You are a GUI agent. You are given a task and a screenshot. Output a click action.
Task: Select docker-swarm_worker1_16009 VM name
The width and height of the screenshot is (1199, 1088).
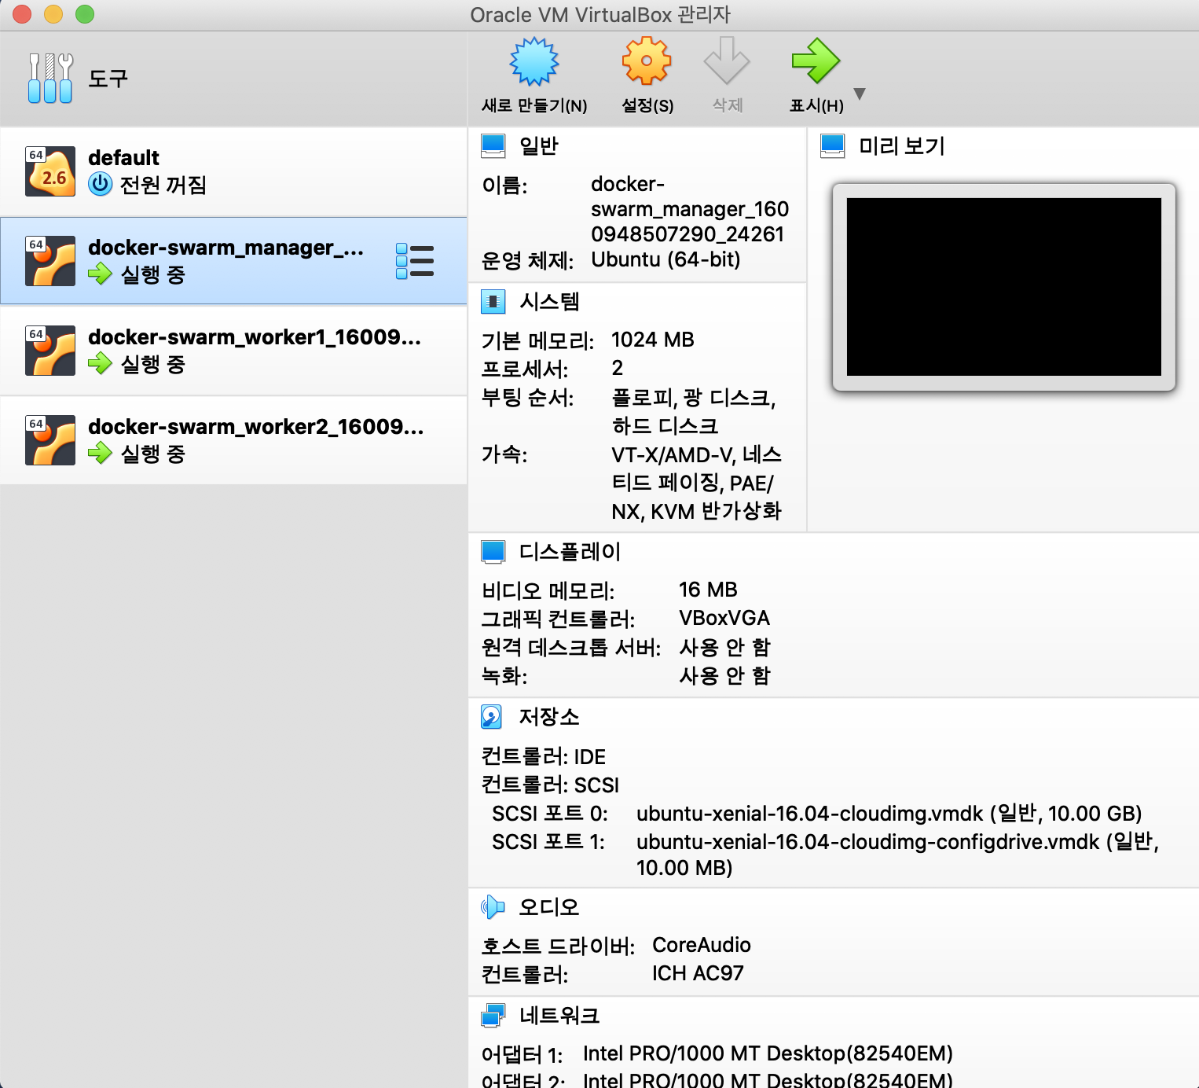click(255, 337)
